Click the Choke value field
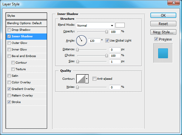182x135 pixels. pyautogui.click(x=115, y=56)
